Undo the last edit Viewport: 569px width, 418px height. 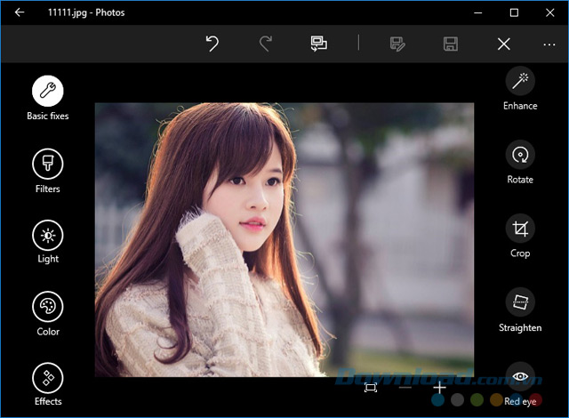click(212, 44)
